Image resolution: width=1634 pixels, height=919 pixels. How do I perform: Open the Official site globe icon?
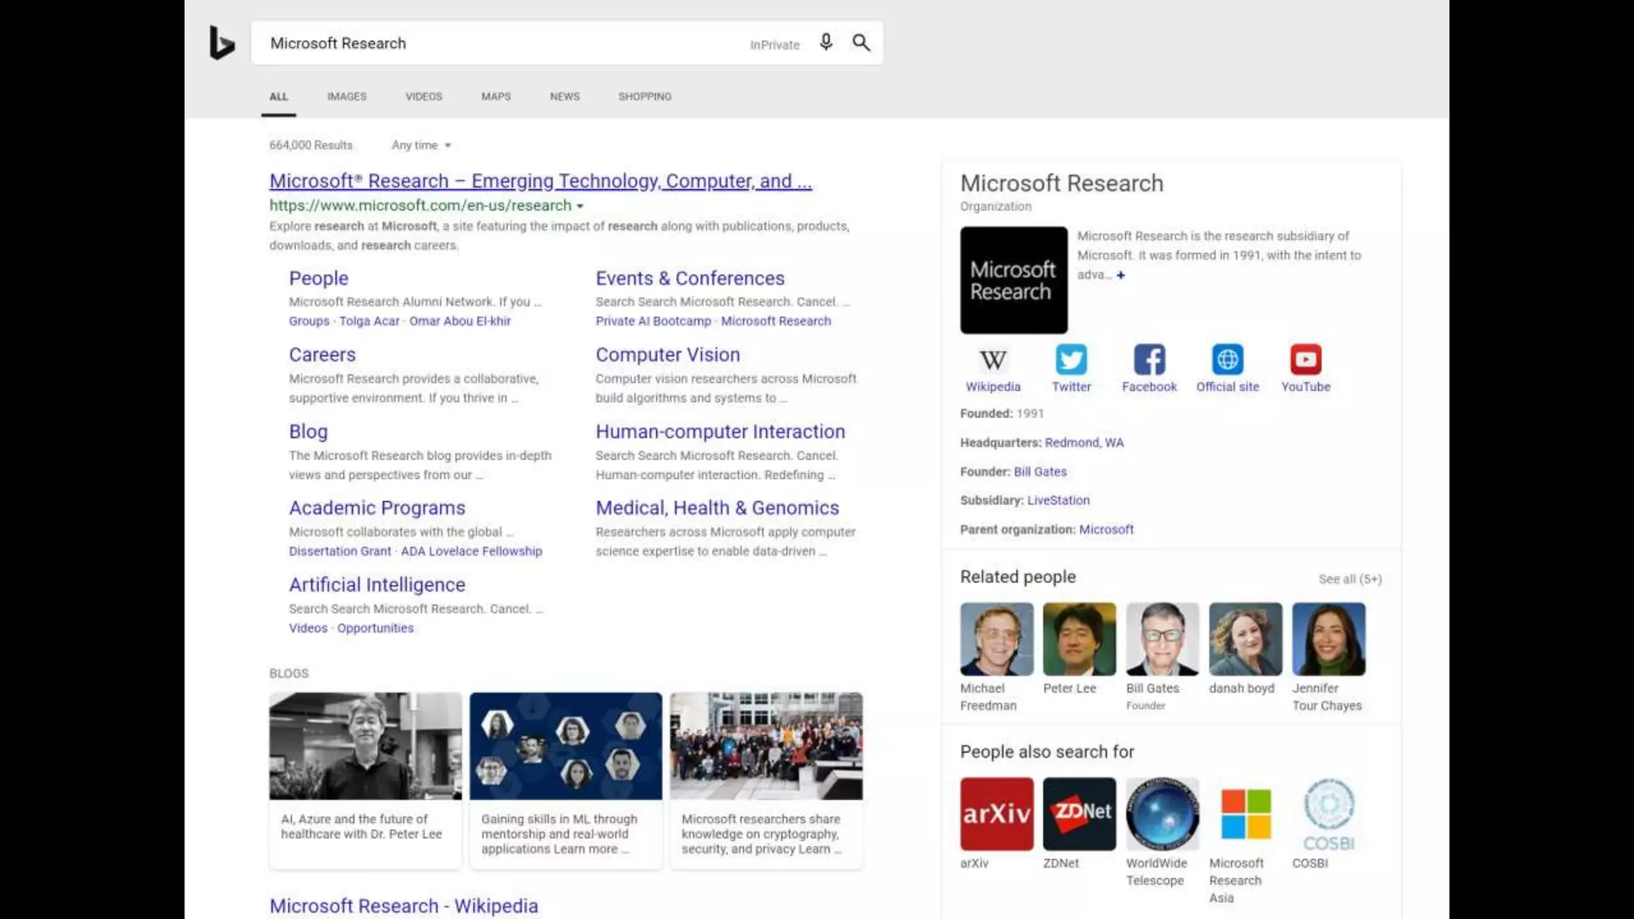point(1227,361)
